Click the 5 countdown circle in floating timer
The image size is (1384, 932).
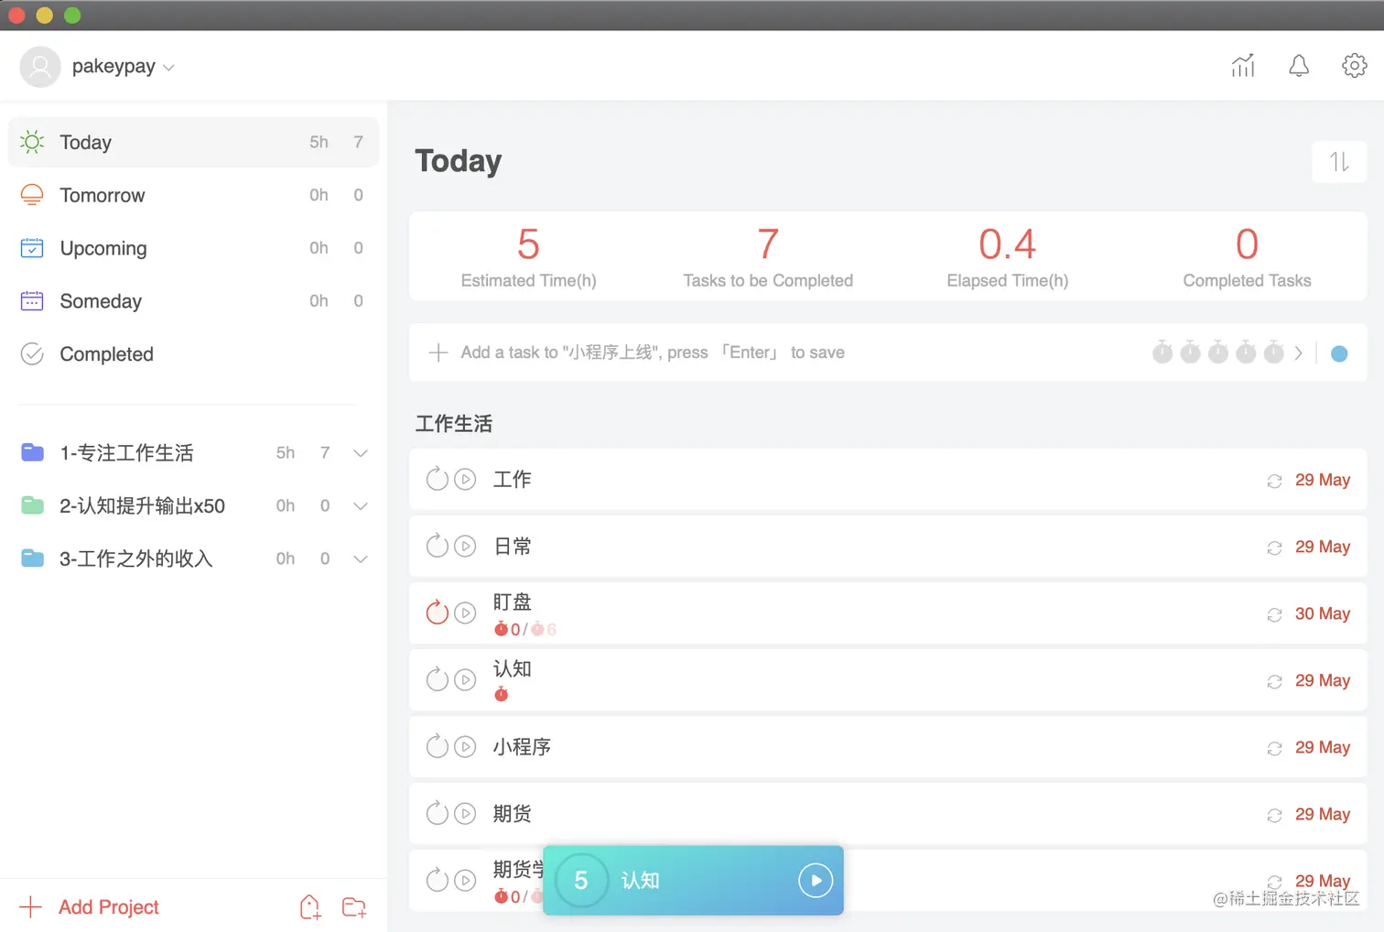coord(581,881)
